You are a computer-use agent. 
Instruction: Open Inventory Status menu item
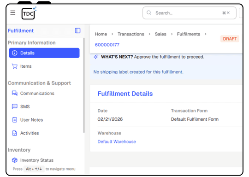tap(44, 160)
